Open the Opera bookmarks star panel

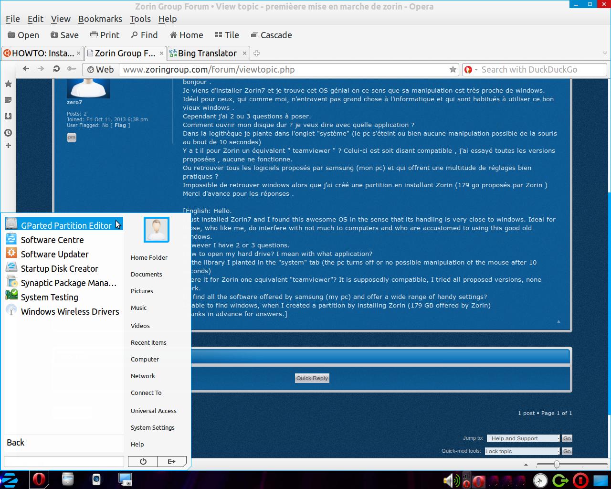point(8,84)
